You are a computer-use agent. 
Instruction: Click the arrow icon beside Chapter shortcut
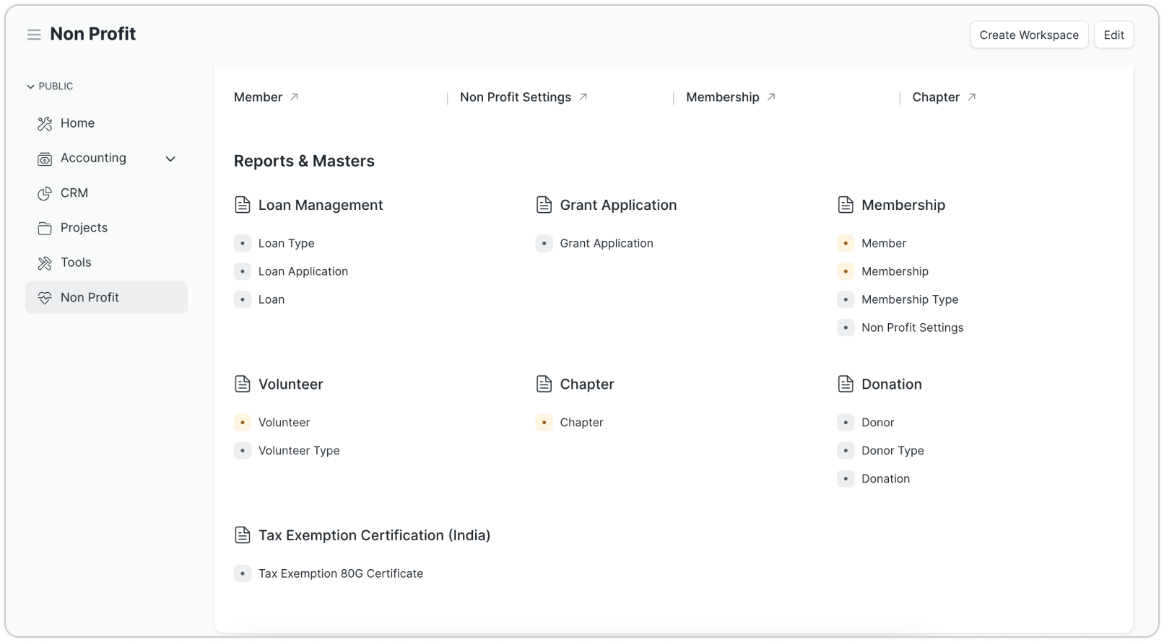(971, 97)
